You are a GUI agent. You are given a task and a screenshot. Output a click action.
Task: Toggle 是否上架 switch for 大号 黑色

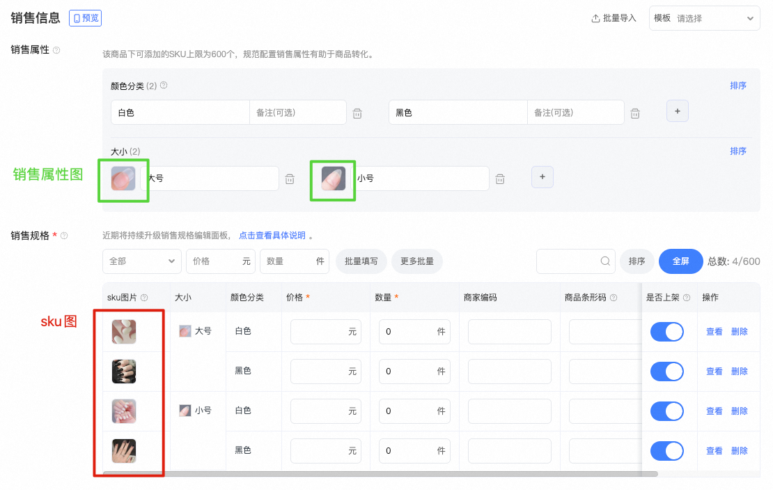point(667,372)
